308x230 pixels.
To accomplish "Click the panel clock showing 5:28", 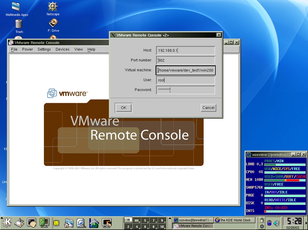I will coord(294,221).
